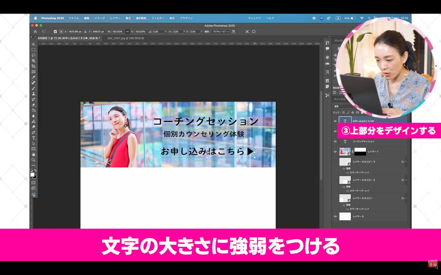Open the interpolation dropdown バイキュービック
Image resolution: width=441 pixels, height=275 pixels.
pos(221,32)
